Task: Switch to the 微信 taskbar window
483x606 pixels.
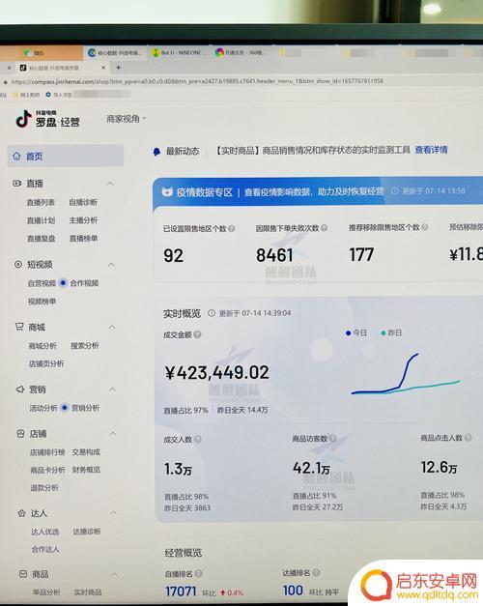Action: coord(41,52)
